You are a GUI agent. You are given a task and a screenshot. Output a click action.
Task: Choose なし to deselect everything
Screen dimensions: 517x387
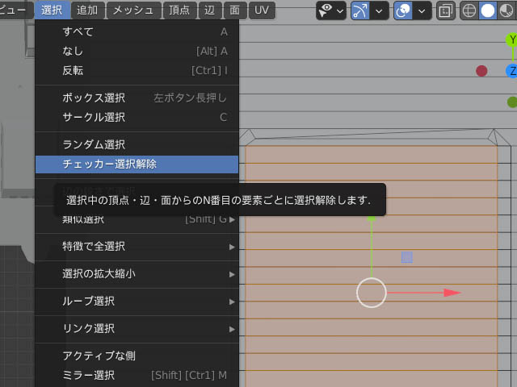pos(137,51)
